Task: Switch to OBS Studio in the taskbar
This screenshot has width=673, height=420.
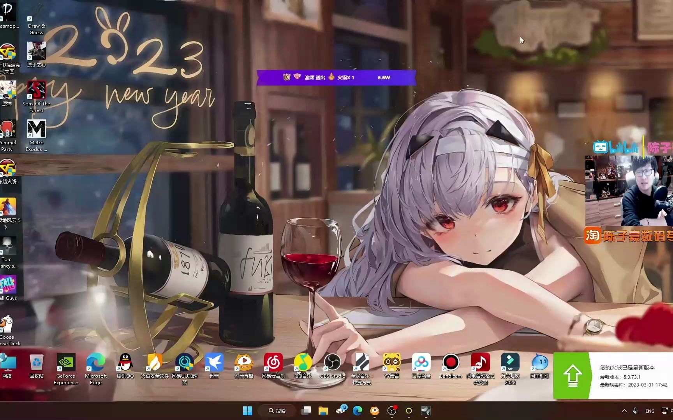Action: tap(392, 411)
